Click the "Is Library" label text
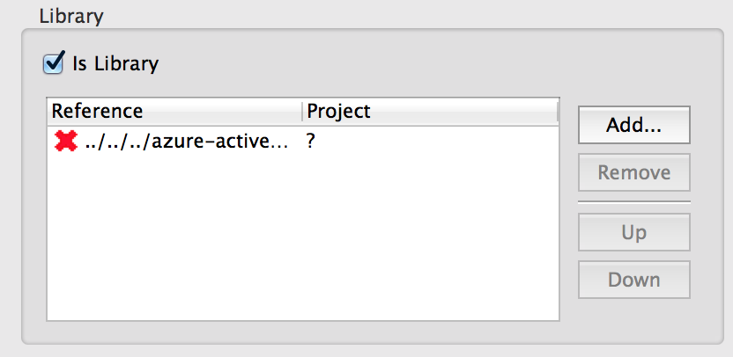733x357 pixels. point(115,63)
